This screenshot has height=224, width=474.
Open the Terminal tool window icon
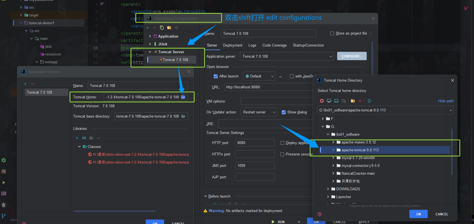point(4,193)
